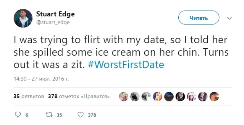Open Stuart Edge's profile picture

click(23, 18)
